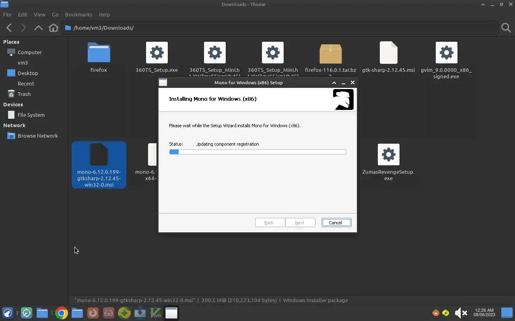
Task: Open home folder with the house icon
Action: click(53, 28)
